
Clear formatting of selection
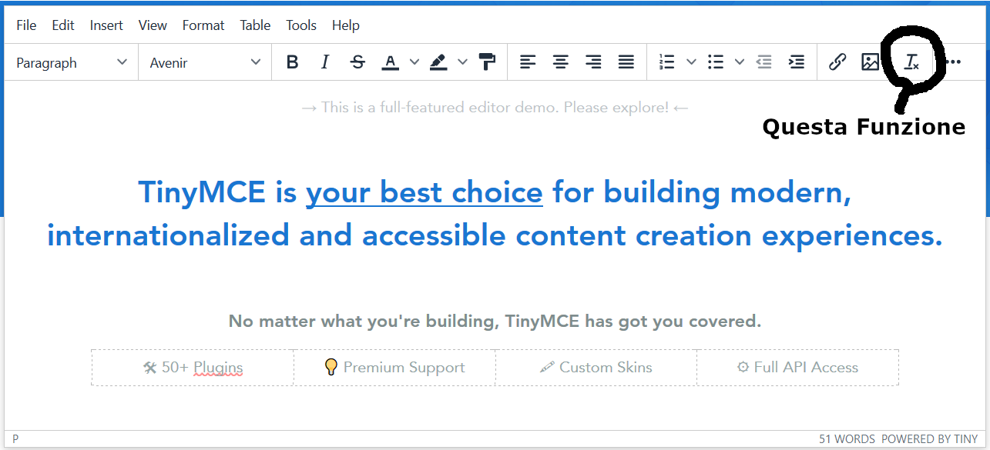point(911,62)
